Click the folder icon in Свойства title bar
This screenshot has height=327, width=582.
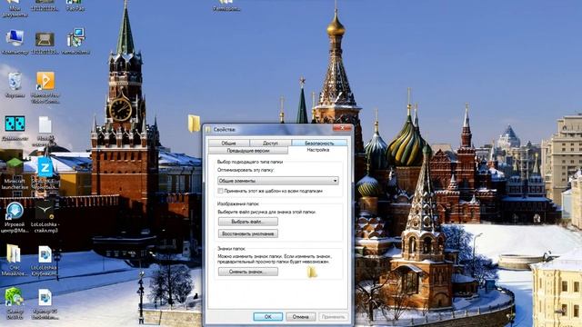tap(208, 129)
